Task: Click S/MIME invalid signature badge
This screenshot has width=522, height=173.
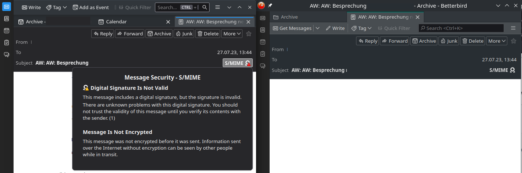Action: 238,63
